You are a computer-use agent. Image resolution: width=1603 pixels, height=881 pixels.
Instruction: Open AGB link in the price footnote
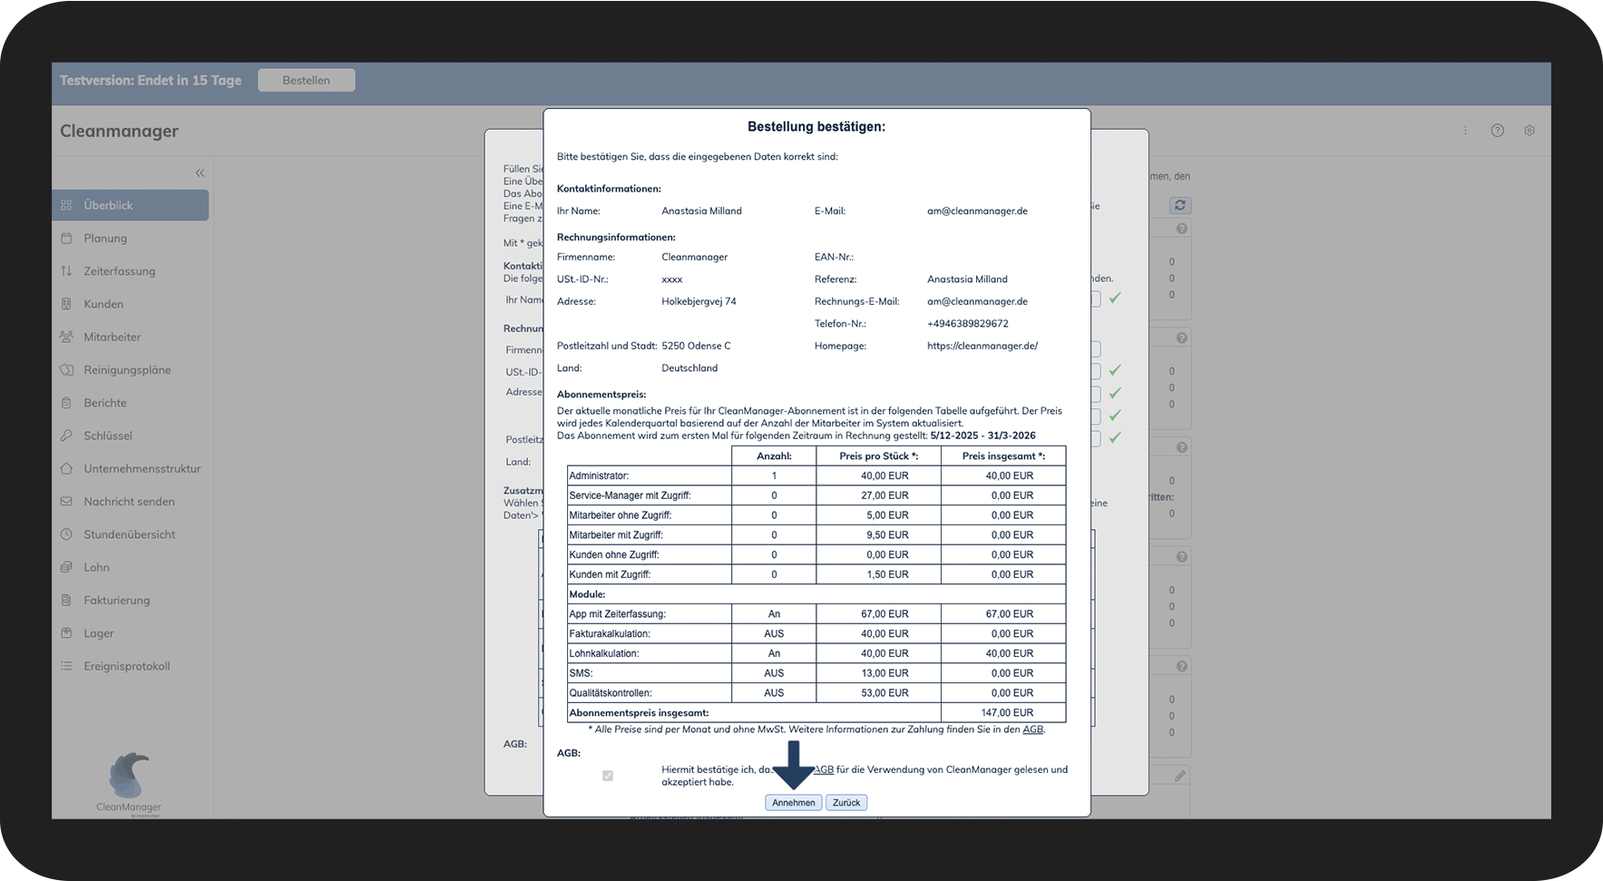(1032, 729)
